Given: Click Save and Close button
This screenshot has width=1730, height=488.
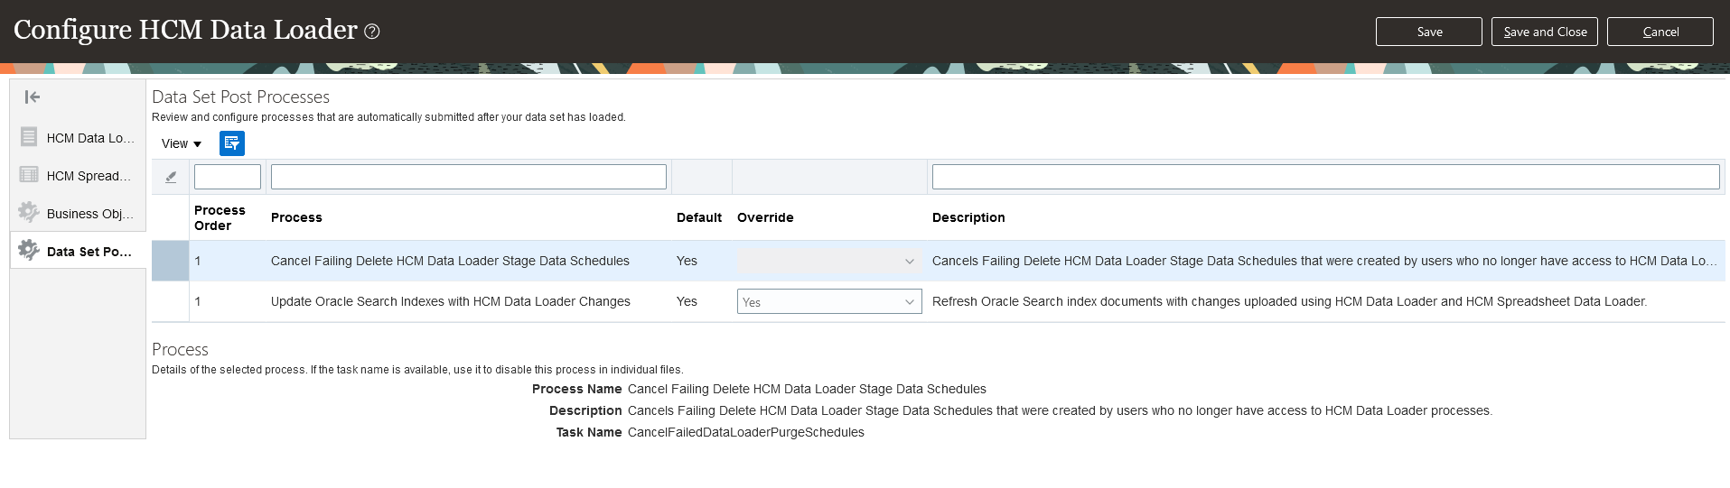Looking at the screenshot, I should (x=1545, y=32).
